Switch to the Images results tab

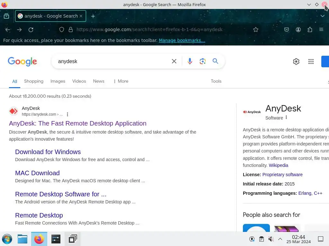58,81
